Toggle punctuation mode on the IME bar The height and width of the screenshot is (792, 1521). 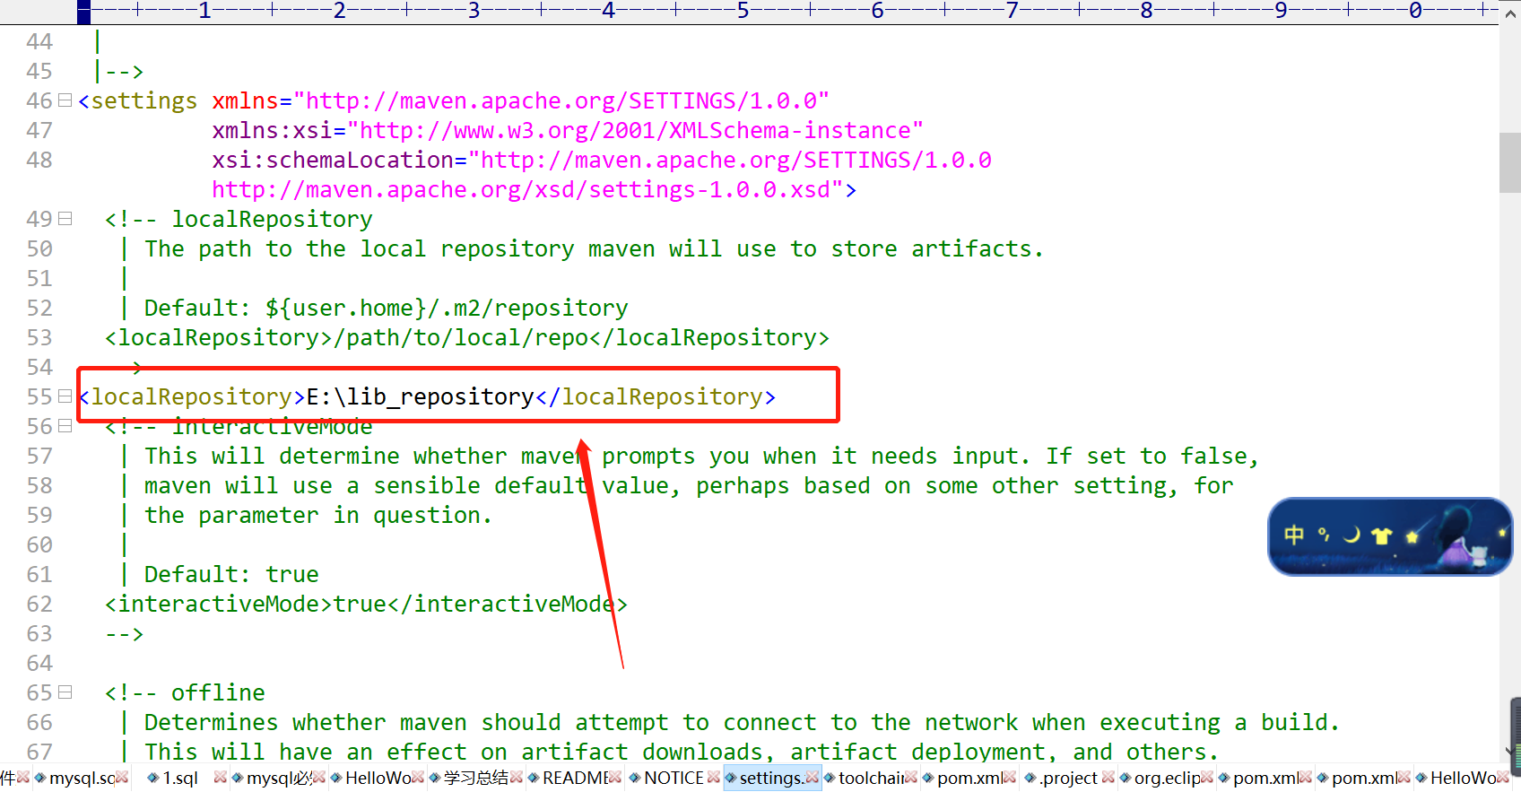click(1324, 535)
